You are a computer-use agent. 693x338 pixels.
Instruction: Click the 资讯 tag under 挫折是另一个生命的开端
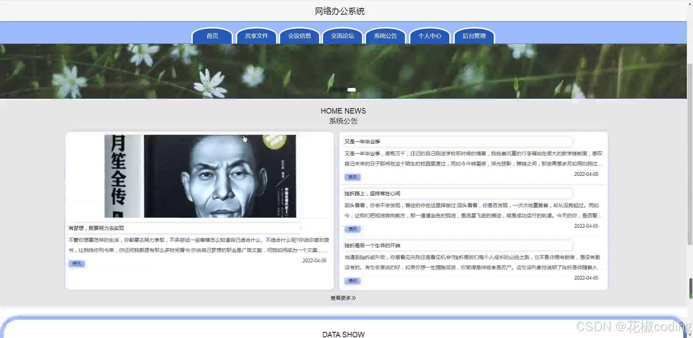click(352, 281)
